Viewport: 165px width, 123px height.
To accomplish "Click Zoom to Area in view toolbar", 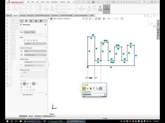I will click(87, 18).
